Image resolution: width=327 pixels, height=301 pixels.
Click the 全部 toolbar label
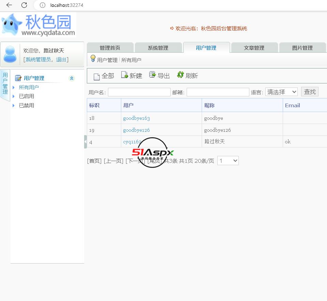pos(108,76)
